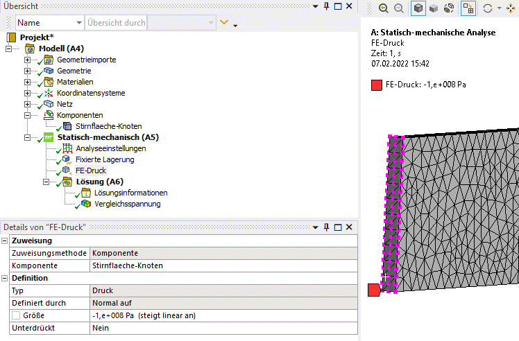519x341 pixels.
Task: Open the Übersicht panel options dropdown arrow
Action: (316, 6)
